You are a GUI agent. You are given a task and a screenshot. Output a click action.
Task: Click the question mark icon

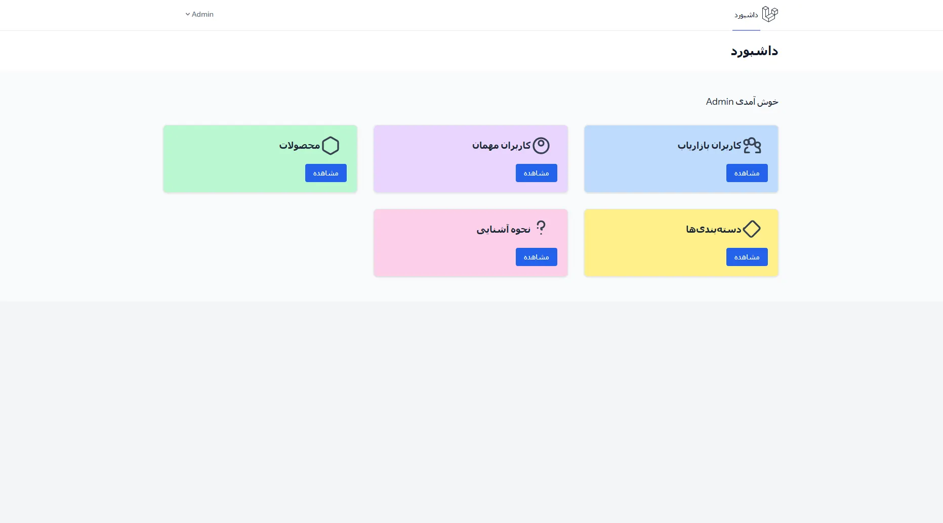click(541, 228)
